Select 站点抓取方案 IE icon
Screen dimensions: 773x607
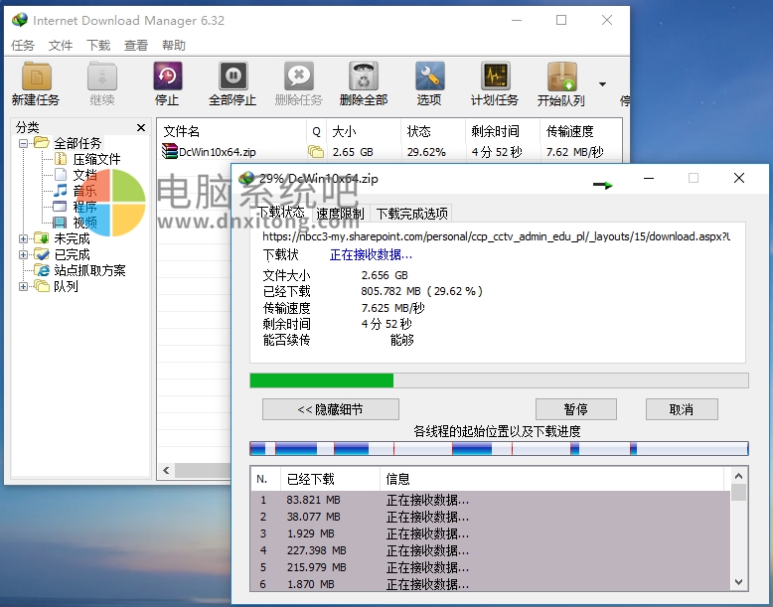point(42,270)
